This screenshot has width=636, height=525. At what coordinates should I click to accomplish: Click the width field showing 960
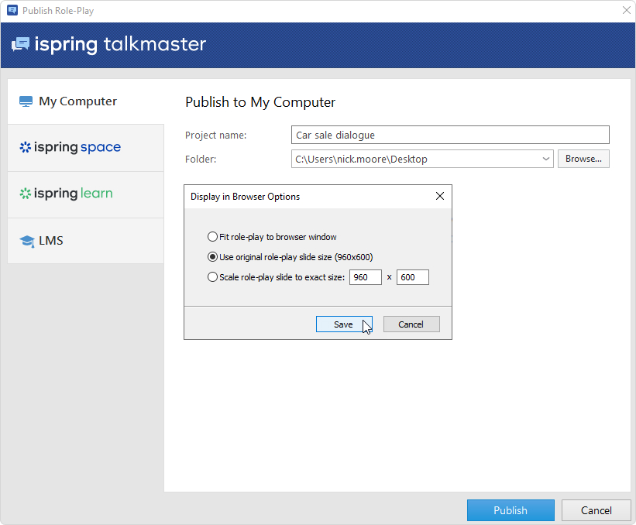365,277
